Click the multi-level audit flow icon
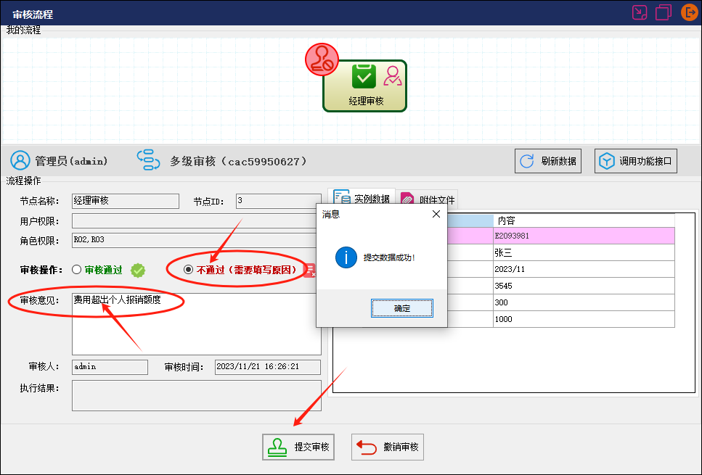Image resolution: width=702 pixels, height=475 pixels. (x=148, y=160)
